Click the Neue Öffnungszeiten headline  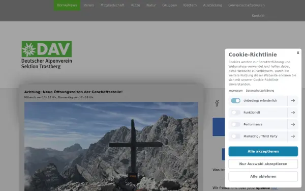coord(73,92)
